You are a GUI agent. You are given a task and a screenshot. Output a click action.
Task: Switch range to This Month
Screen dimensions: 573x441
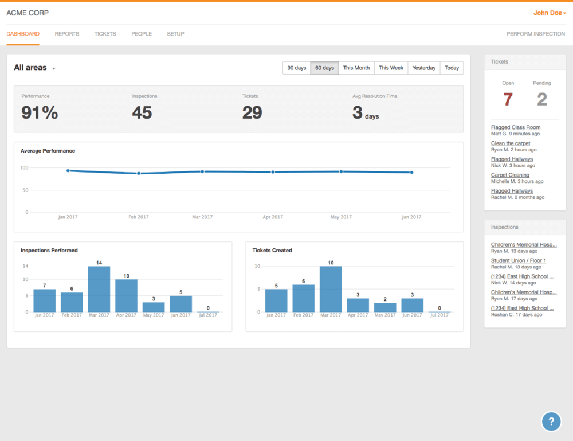click(356, 68)
